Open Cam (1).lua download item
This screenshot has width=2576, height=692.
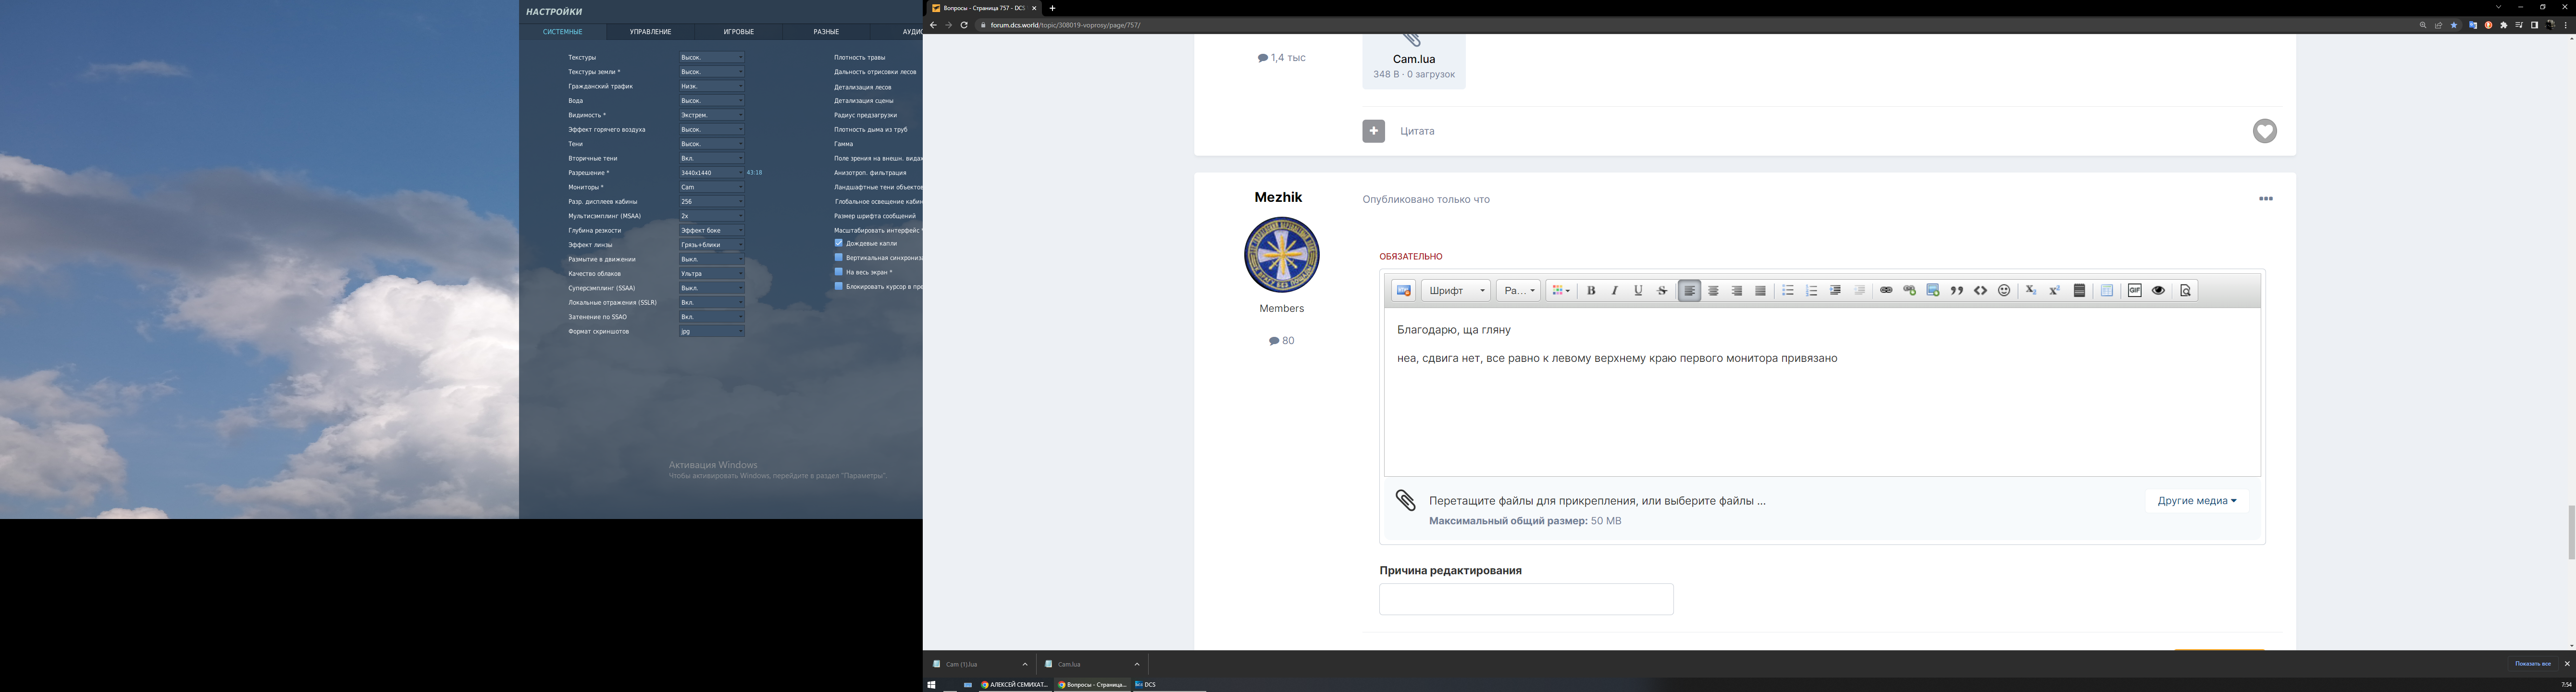tap(979, 664)
